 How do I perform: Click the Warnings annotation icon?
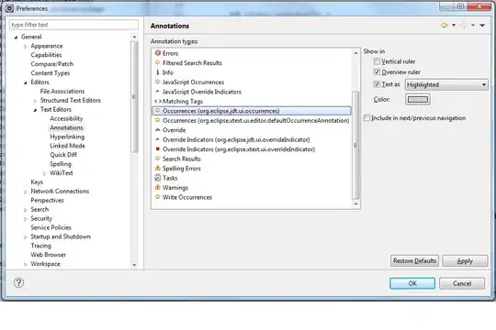click(x=158, y=187)
